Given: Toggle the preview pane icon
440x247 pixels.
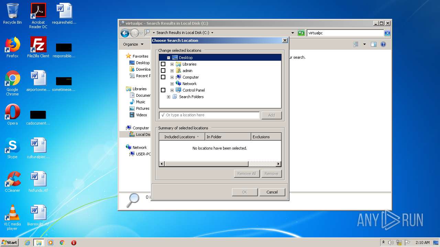Looking at the screenshot, I should (374, 44).
